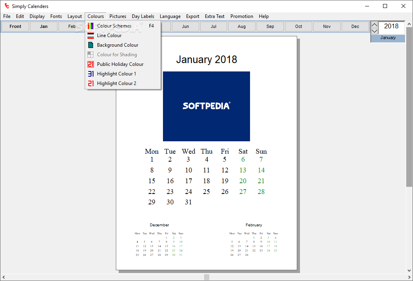Open the Display menu
Viewport: 413px width, 281px height.
[x=37, y=16]
